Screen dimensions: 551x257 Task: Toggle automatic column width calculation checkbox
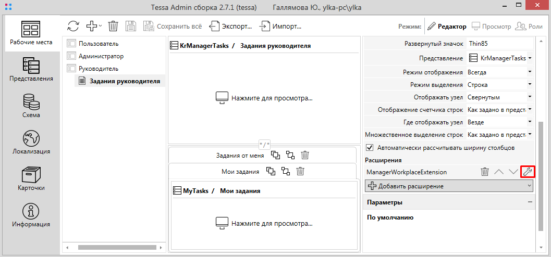pos(370,148)
